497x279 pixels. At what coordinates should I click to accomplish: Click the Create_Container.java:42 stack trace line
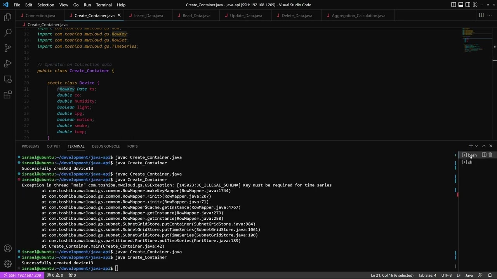coord(103,246)
